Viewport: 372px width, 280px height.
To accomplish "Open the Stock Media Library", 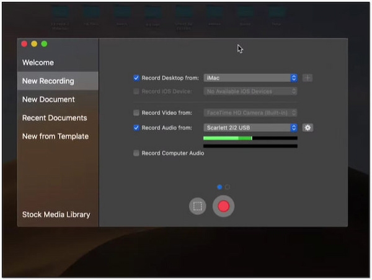I will [x=56, y=214].
